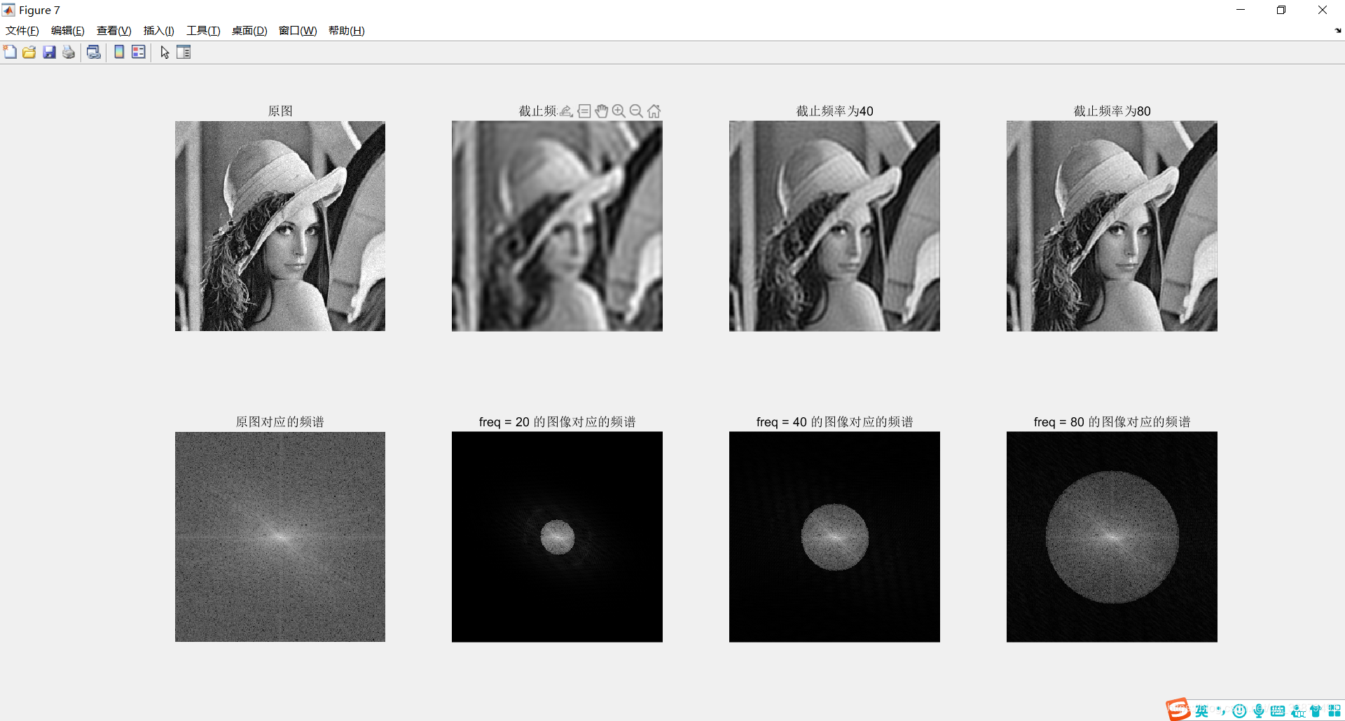Open the 窗口(W) menu
Screen dimensions: 1345x721
tap(298, 31)
